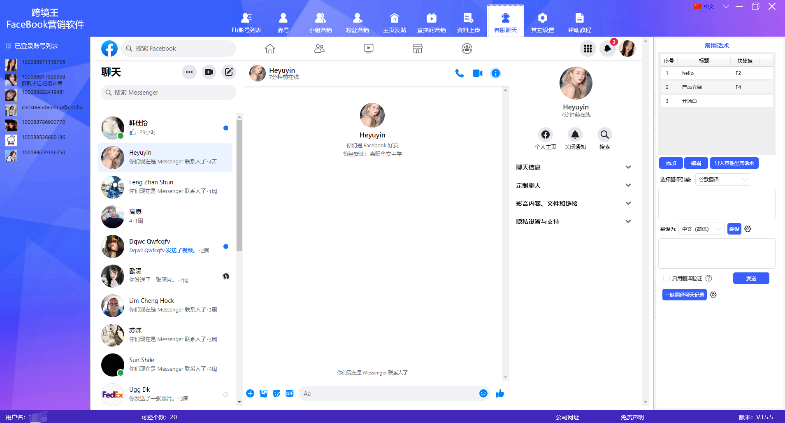The height and width of the screenshot is (423, 785).
Task: Open the GIF picker in message bar
Action: (x=290, y=393)
